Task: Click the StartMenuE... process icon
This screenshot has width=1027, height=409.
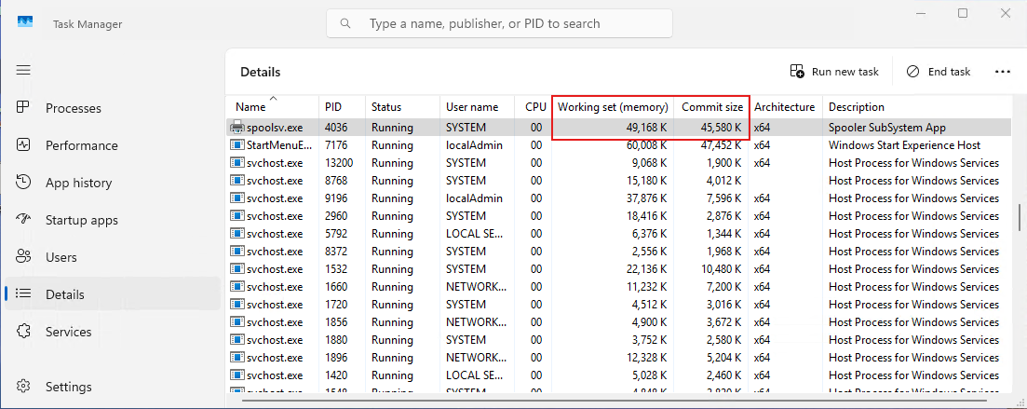Action: pos(237,145)
